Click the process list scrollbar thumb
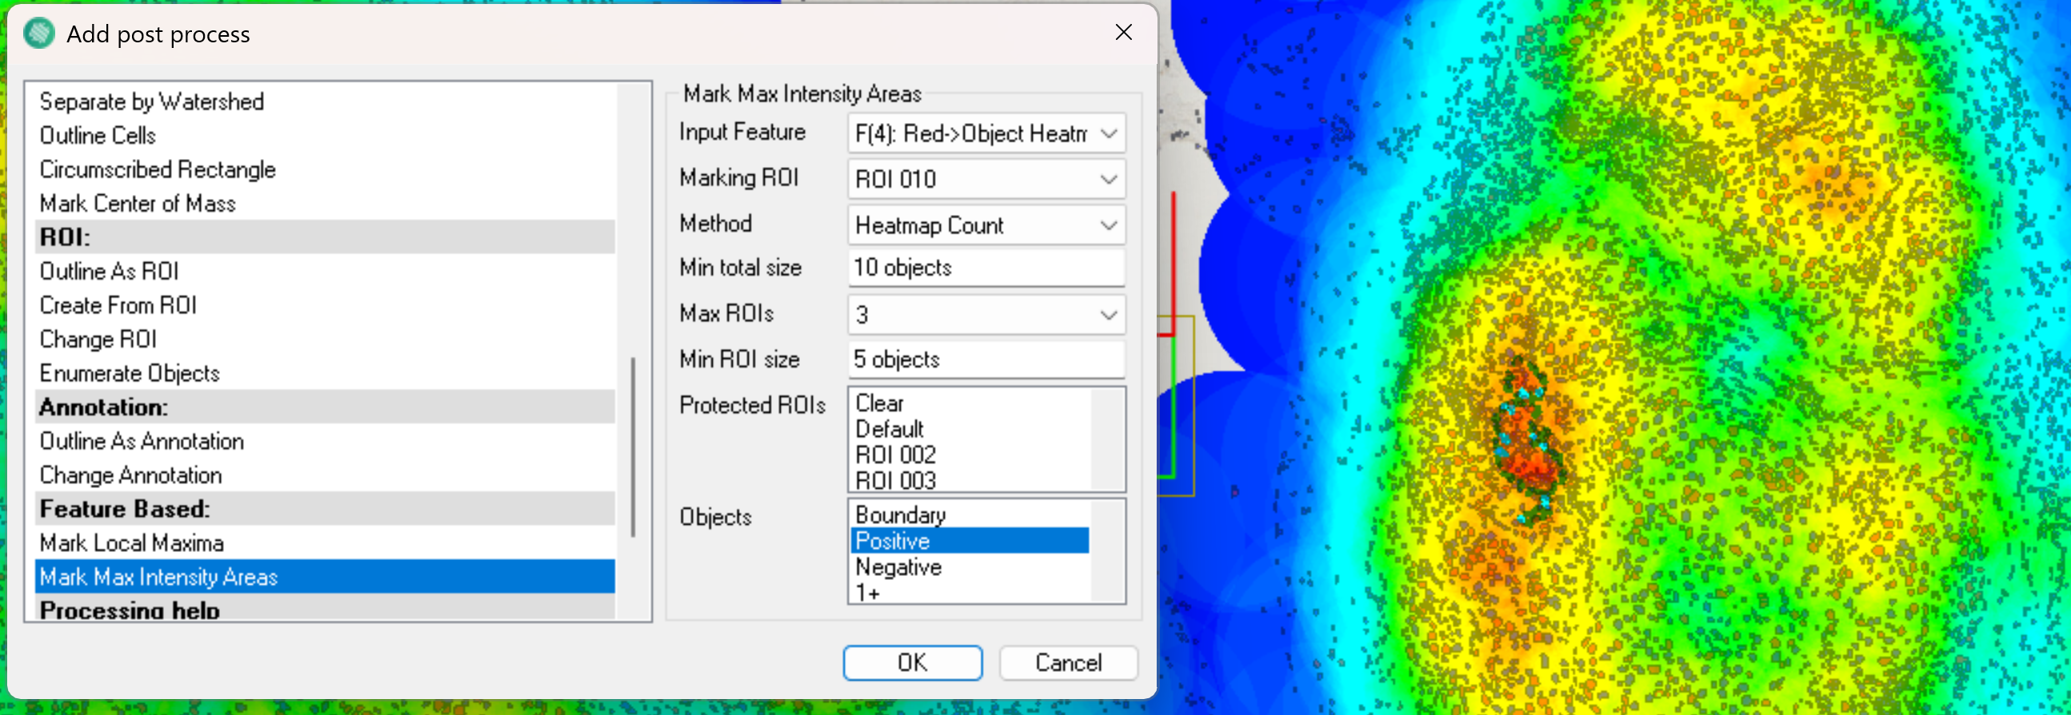 tap(634, 447)
